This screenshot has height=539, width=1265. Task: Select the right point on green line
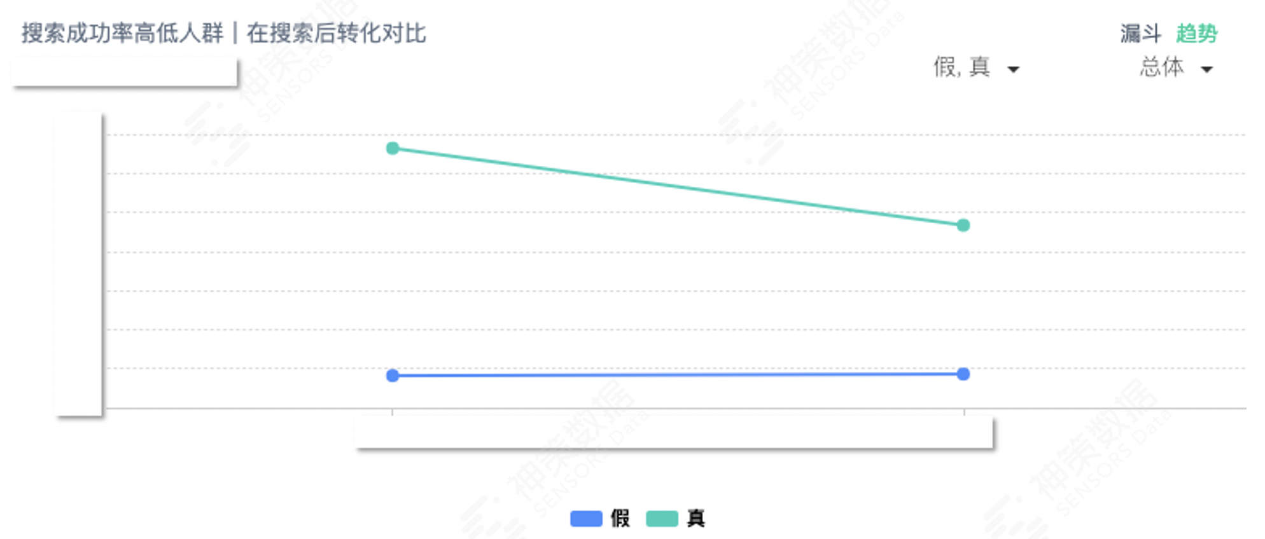[x=963, y=225]
